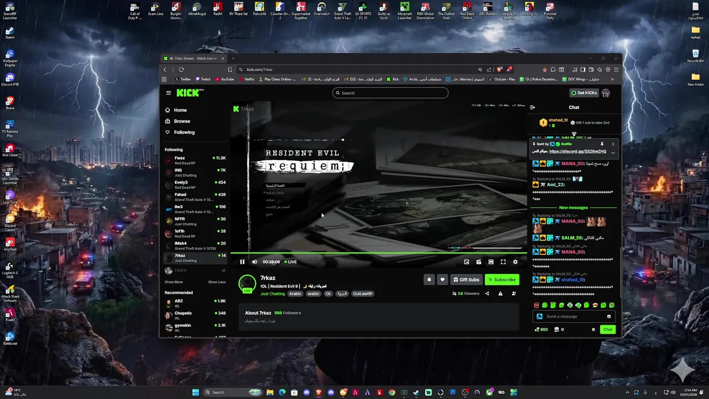Open the Just Chatting category link
The width and height of the screenshot is (709, 399).
tap(273, 294)
